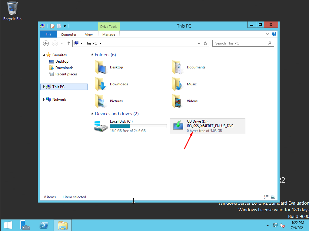Viewport: 309px width, 231px height.
Task: Launch Server Manager from the taskbar
Action: [25, 225]
